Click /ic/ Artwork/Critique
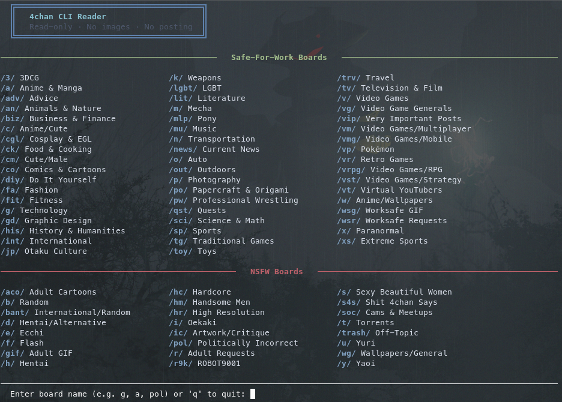Image resolution: width=562 pixels, height=402 pixels. 219,332
